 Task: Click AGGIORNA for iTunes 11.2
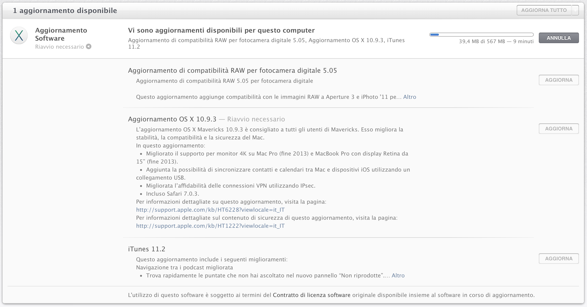click(x=559, y=259)
